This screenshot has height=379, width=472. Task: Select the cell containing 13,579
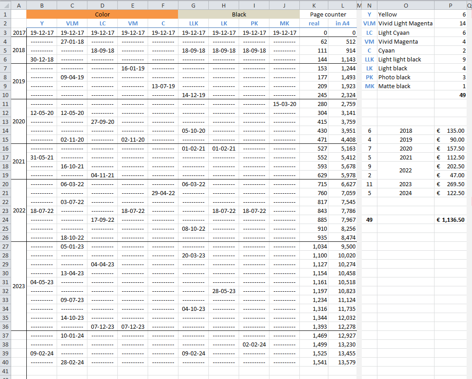(x=342, y=362)
